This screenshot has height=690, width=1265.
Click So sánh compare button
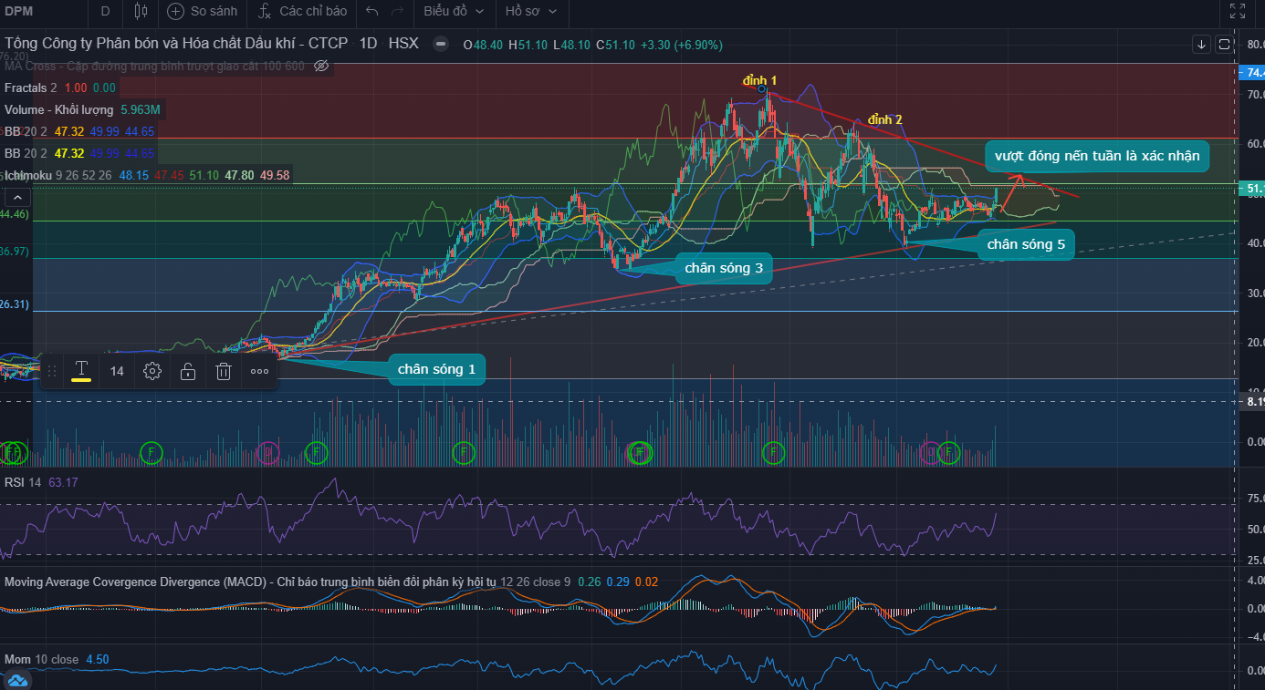203,12
